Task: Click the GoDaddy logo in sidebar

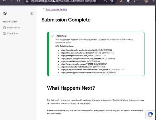Action: click(5, 13)
